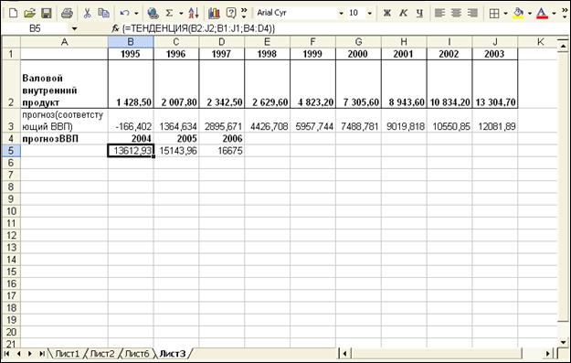Center align the cell text
Screen dimensions: 571x363
(456, 14)
